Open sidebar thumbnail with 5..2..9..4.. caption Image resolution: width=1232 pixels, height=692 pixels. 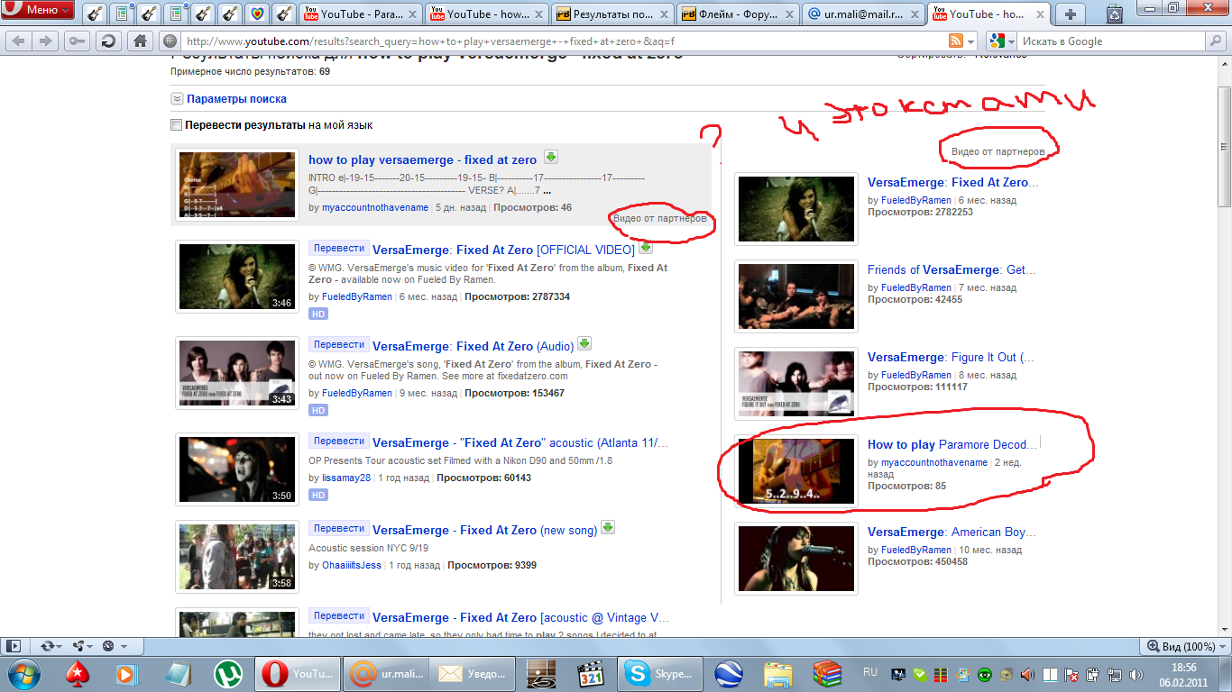pyautogui.click(x=796, y=471)
